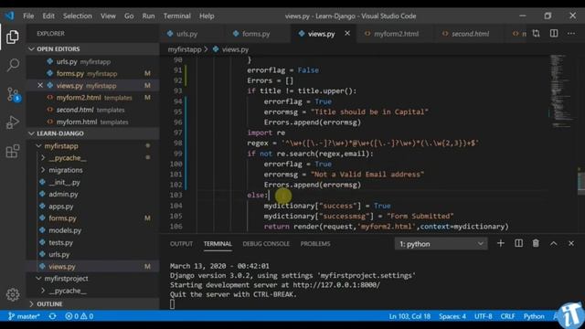Change the CRLF end of line sequence
This screenshot has height=329, width=585.
point(507,316)
